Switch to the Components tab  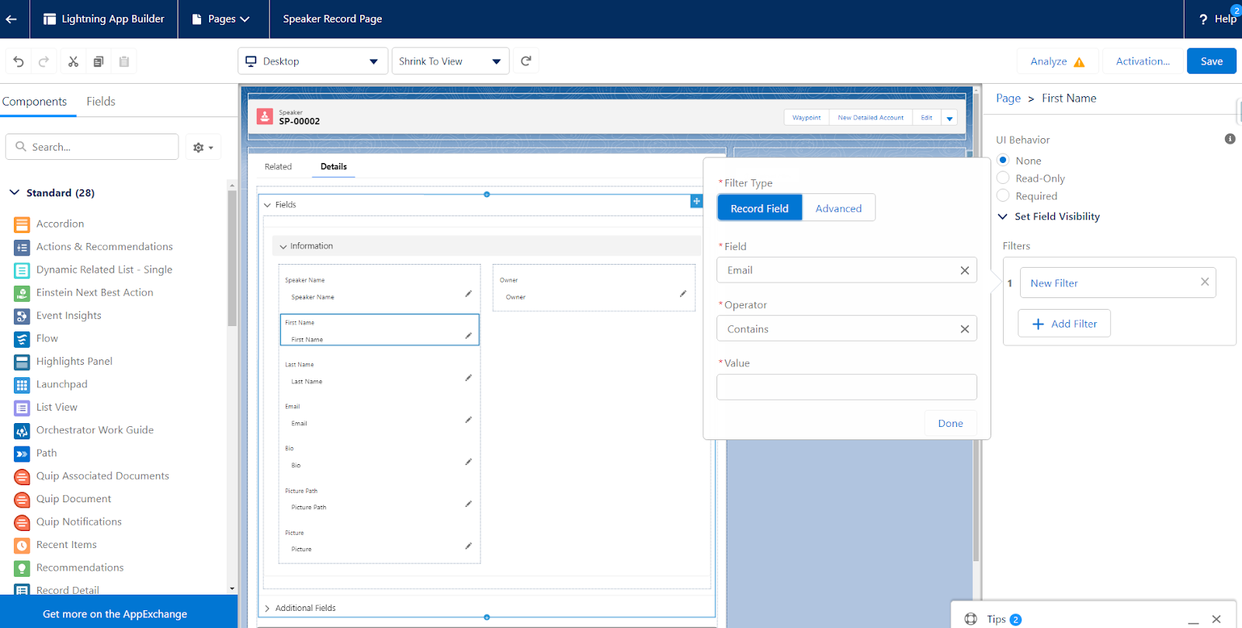[35, 102]
